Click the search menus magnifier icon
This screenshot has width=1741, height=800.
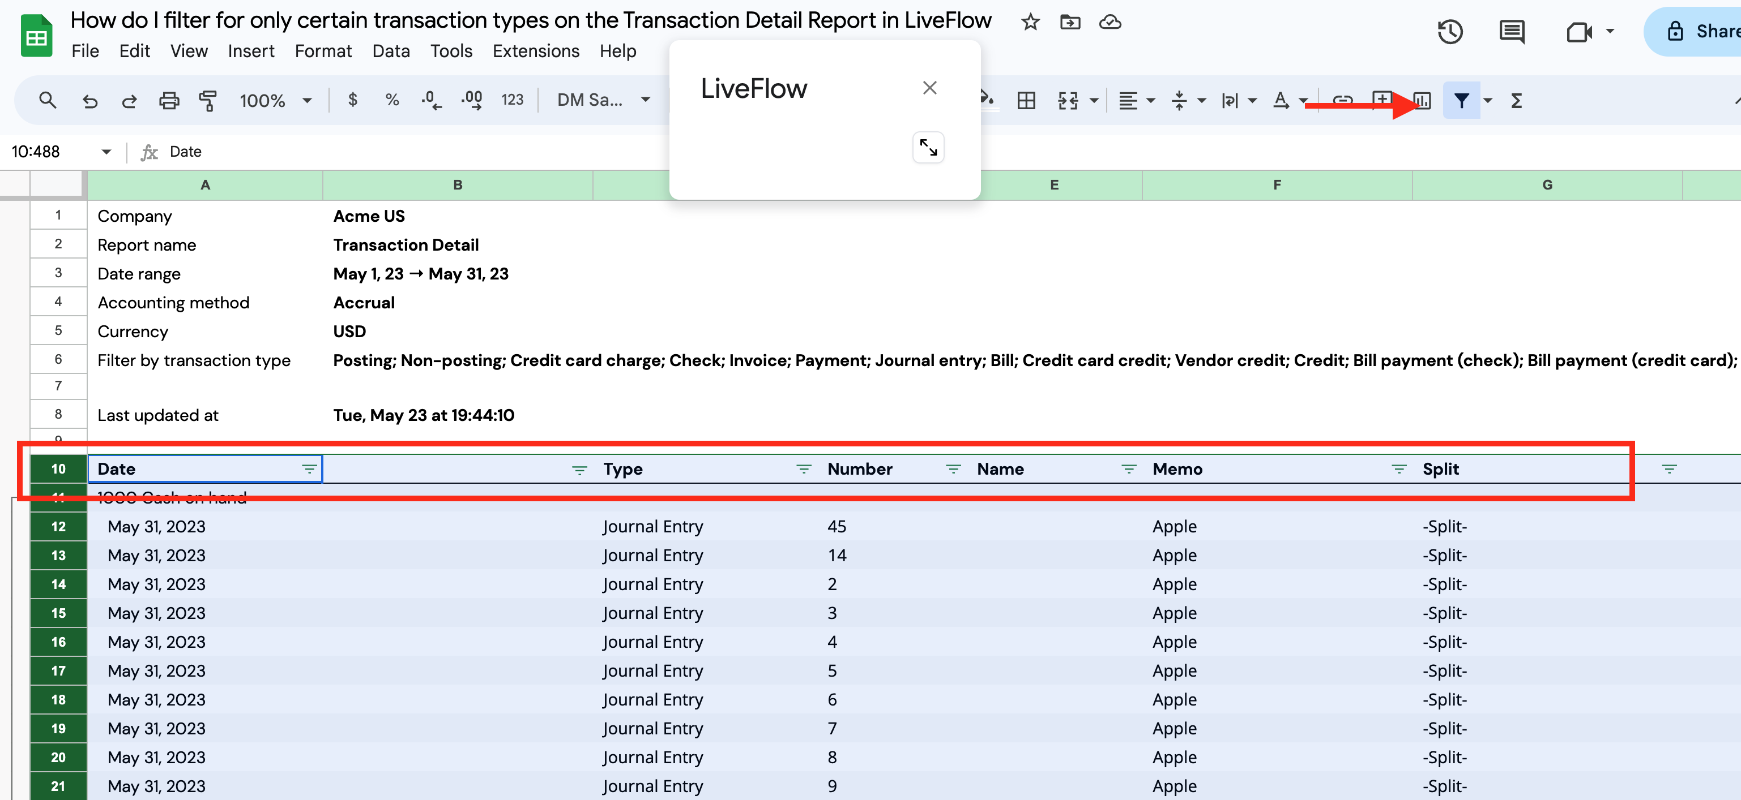[48, 101]
